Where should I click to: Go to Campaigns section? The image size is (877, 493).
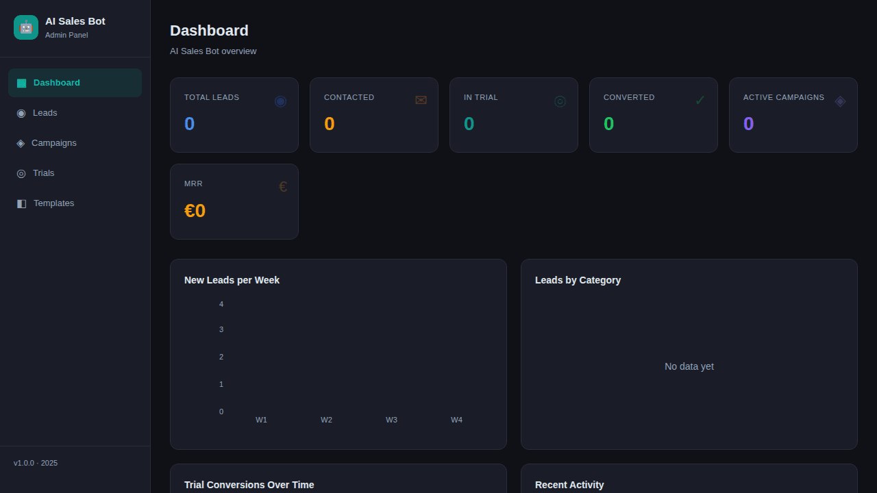tap(54, 143)
